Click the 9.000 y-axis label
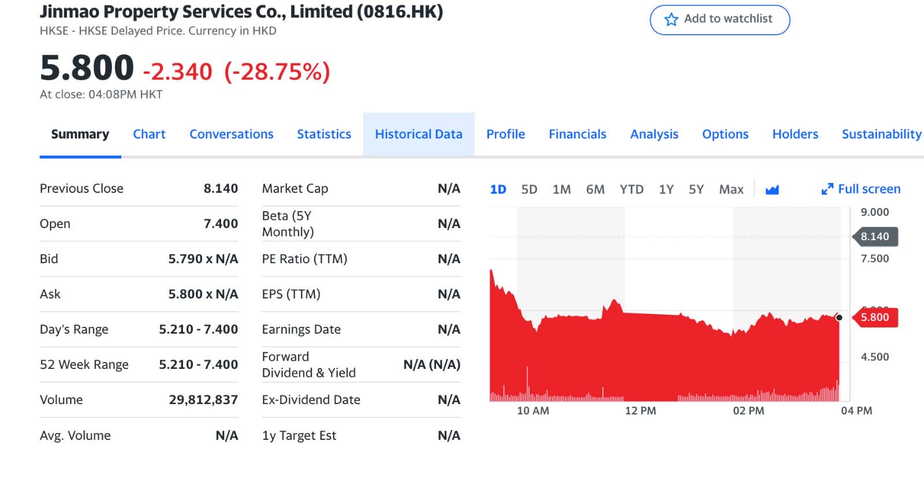 875,212
